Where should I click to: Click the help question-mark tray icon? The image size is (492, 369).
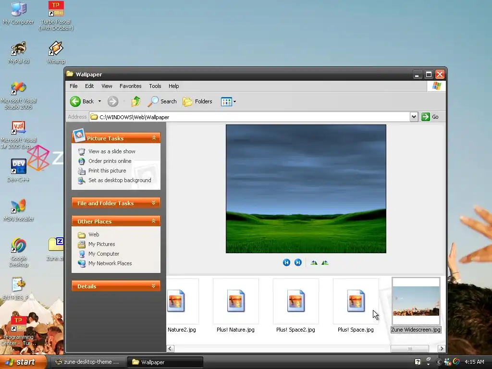pyautogui.click(x=418, y=362)
